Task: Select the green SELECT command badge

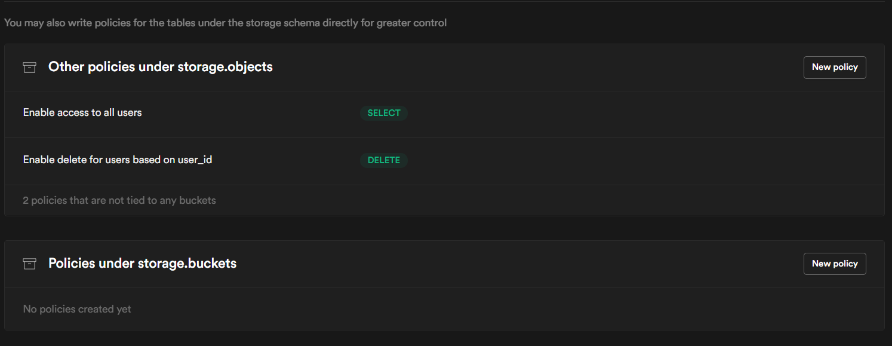Action: click(x=383, y=113)
